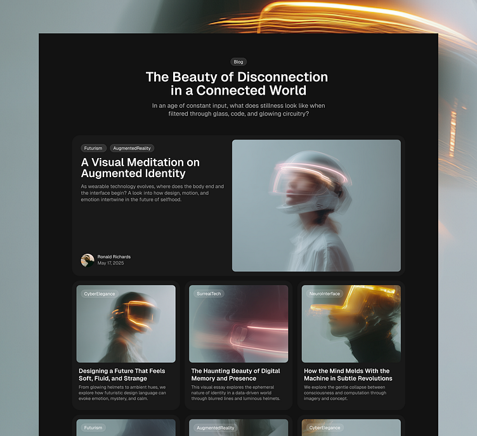
Task: Open 'The Haunting Beauty of Digital Memory and Presence'
Action: click(235, 375)
